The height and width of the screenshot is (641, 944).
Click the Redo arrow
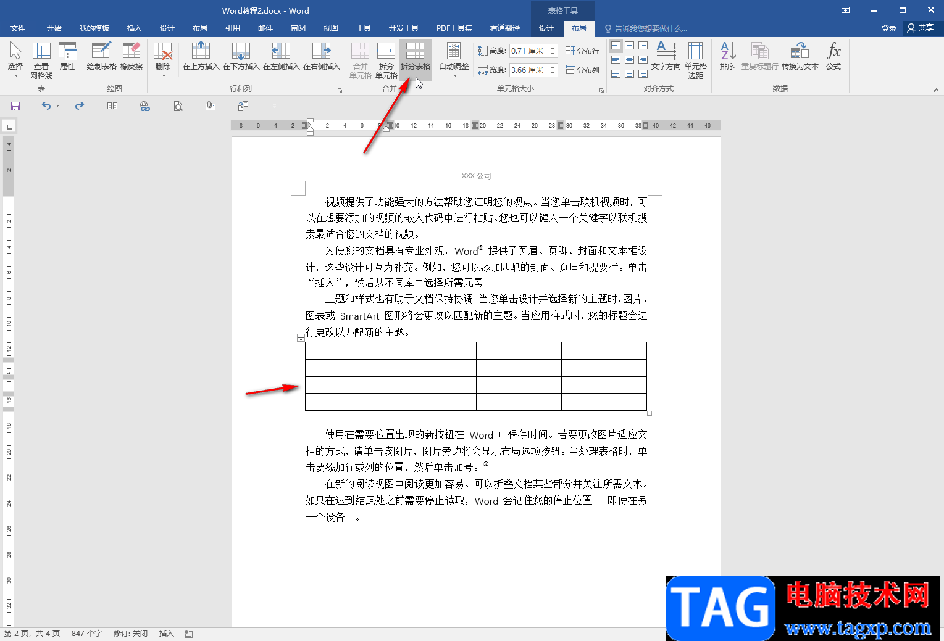click(80, 106)
